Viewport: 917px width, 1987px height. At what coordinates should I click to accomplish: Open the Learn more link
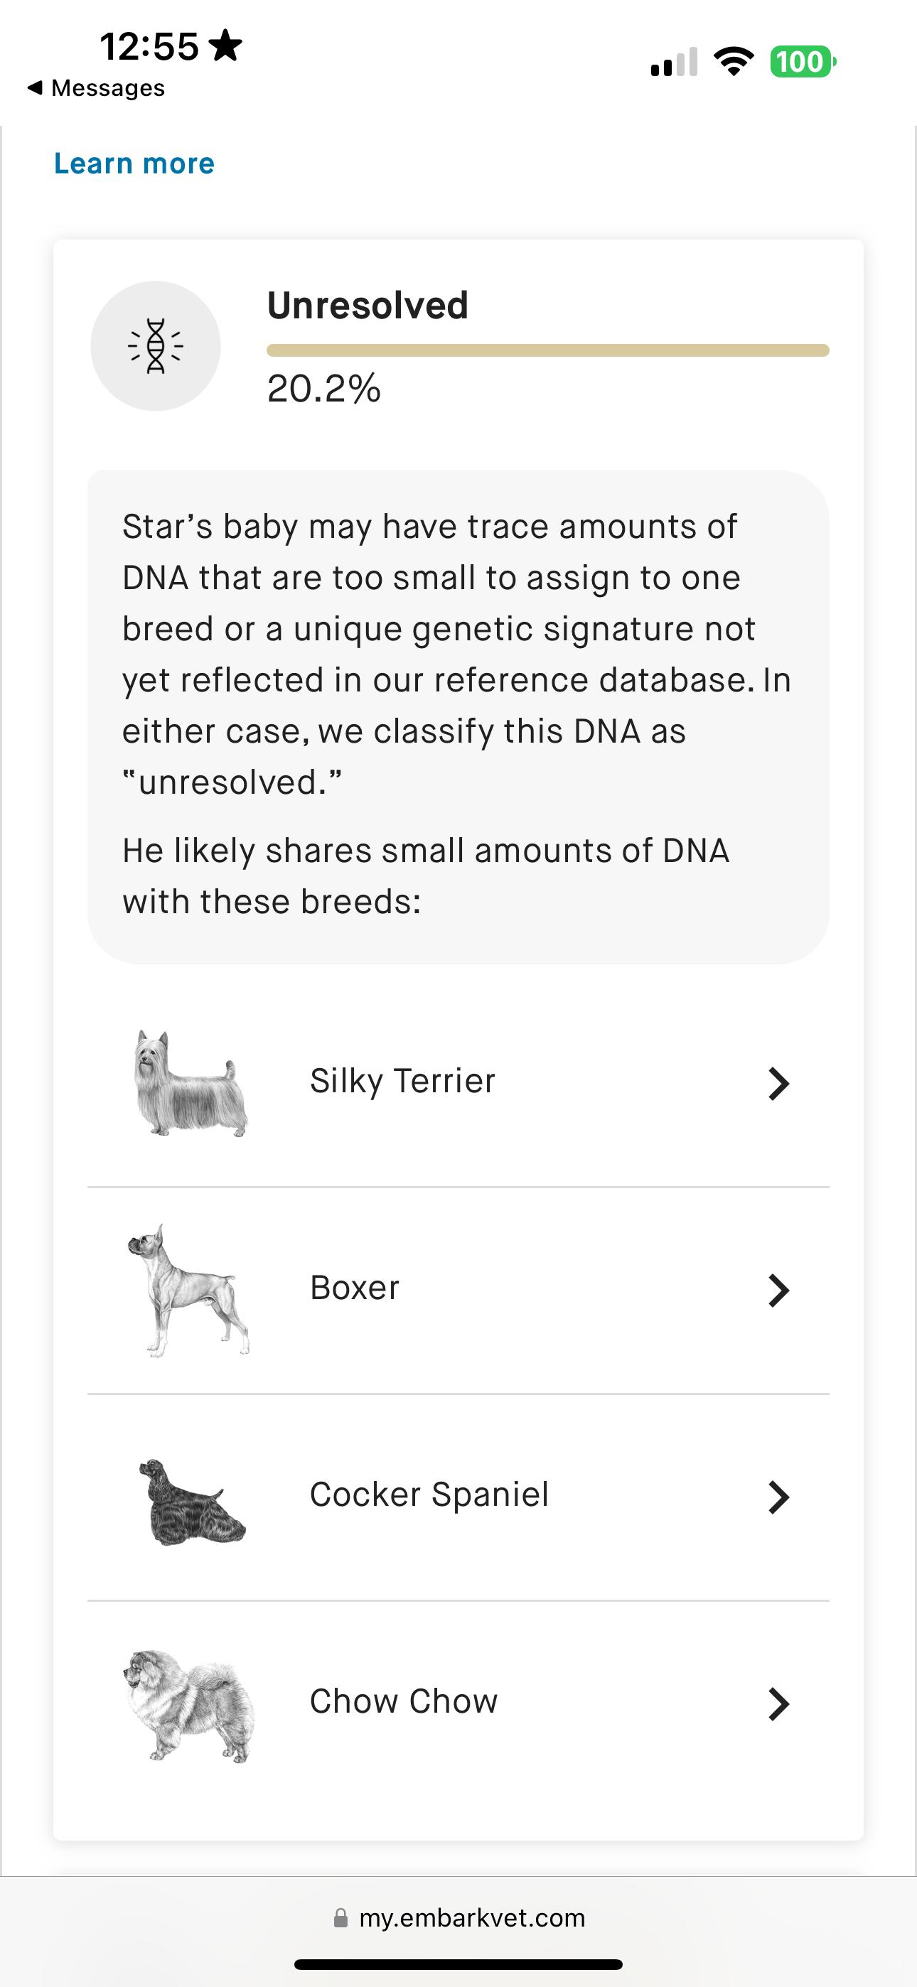coord(134,163)
